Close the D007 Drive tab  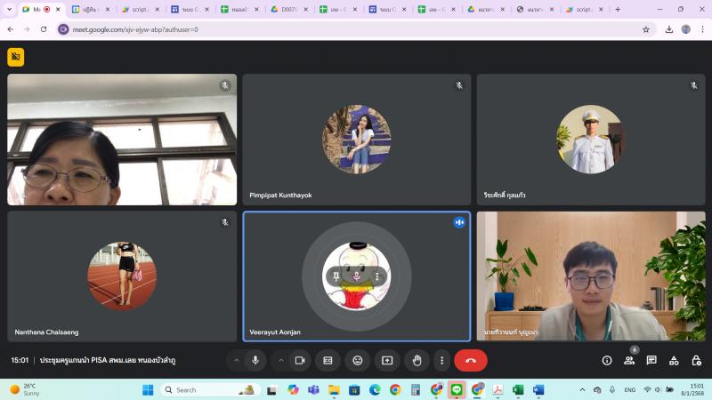305,9
